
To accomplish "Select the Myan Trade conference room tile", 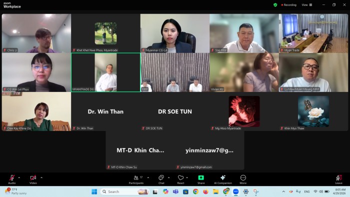I will click(313, 33).
